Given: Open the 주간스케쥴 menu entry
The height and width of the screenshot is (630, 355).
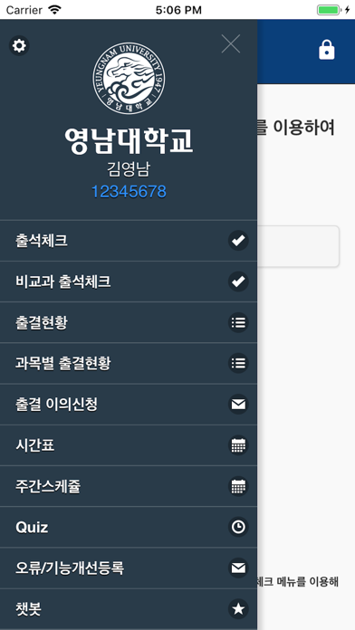Looking at the screenshot, I should (x=129, y=486).
